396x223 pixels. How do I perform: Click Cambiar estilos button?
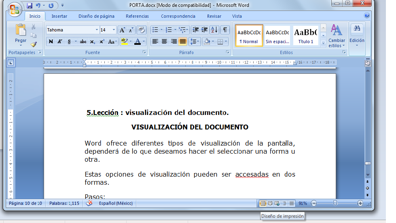(337, 36)
